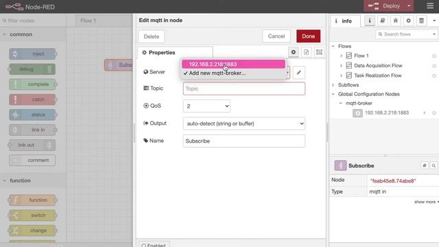Select the switch node in palette

(32, 215)
